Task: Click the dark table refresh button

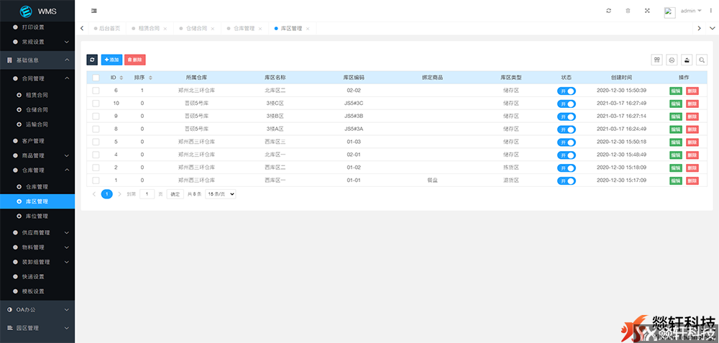Action: [x=92, y=60]
